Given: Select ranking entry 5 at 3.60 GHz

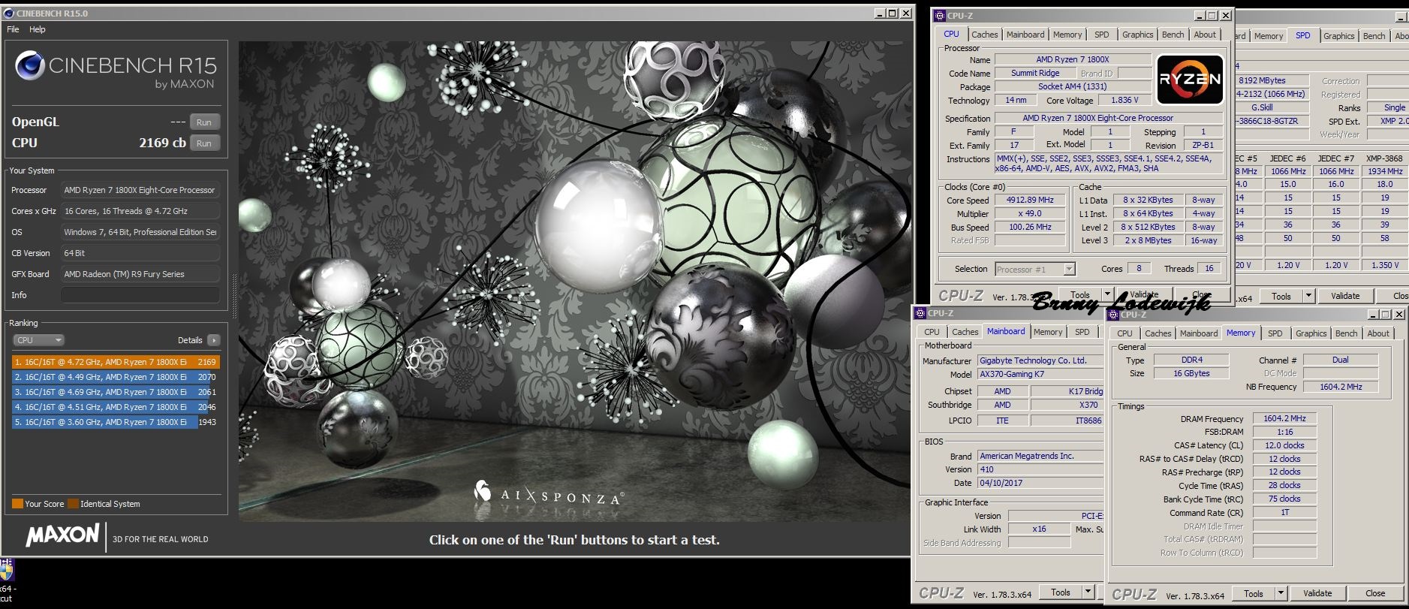Looking at the screenshot, I should 116,422.
